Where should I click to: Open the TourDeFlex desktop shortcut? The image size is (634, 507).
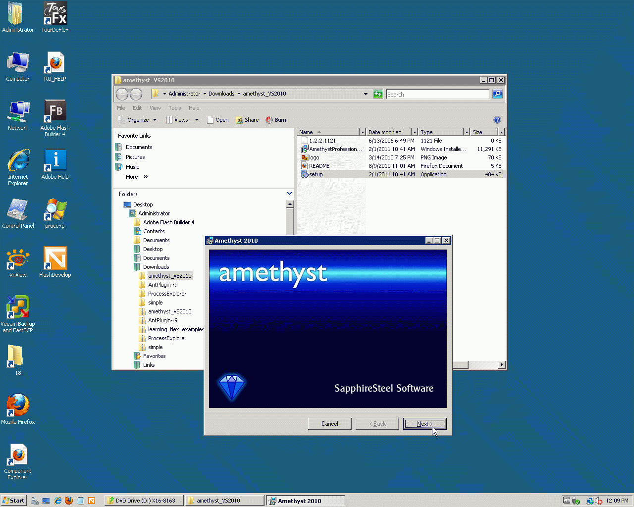[x=55, y=17]
